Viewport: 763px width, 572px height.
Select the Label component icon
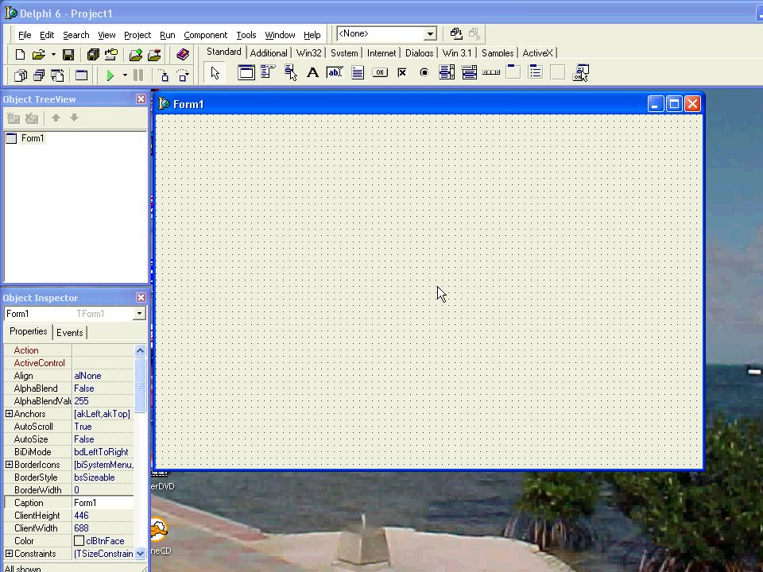pos(312,73)
